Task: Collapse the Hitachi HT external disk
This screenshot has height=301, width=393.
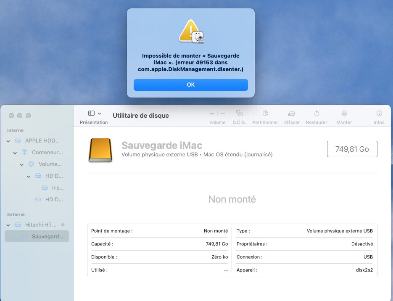Action: coord(8,225)
